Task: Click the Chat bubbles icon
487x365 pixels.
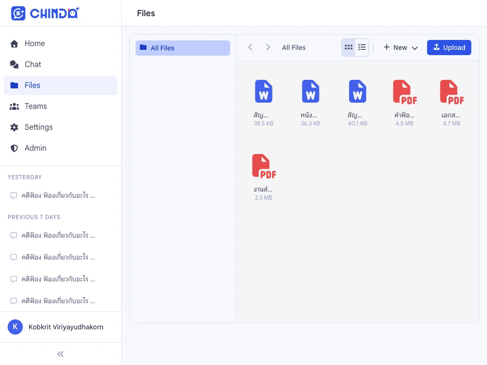Action: coord(14,64)
